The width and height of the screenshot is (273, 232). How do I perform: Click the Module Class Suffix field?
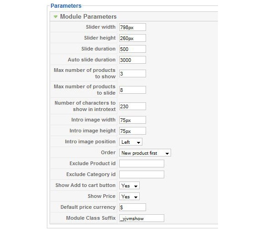[141, 218]
